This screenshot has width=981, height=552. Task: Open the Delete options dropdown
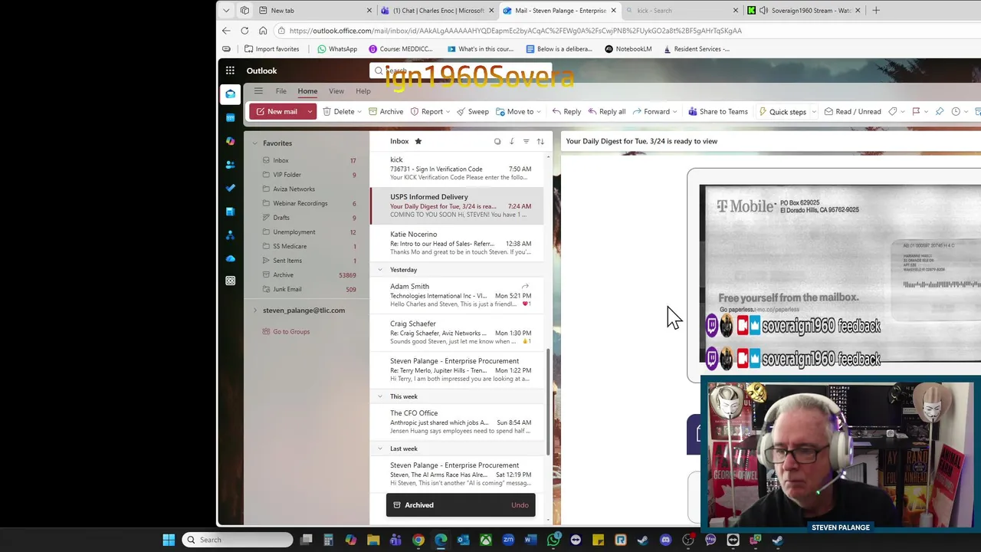360,112
